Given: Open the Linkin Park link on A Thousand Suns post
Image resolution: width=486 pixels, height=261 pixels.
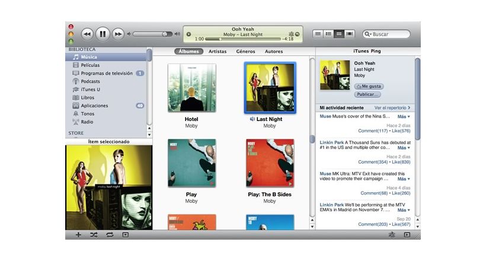Looking at the screenshot, I should pyautogui.click(x=332, y=142).
